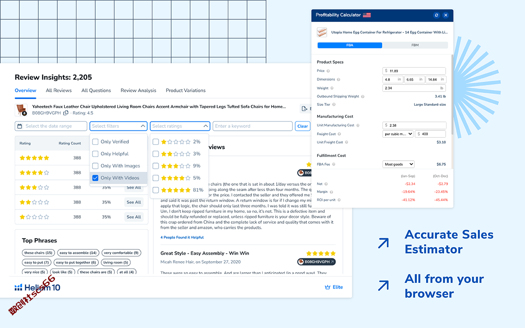Screen dimensions: 525x328
Task: Check the 2-star 3% rating filter
Action: pos(156,154)
